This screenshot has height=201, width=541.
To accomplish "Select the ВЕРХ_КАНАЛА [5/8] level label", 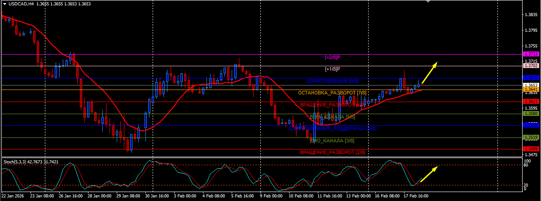I will click(x=332, y=117).
